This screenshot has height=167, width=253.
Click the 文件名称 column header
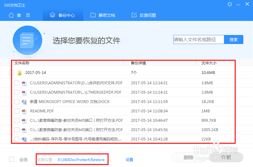22,63
